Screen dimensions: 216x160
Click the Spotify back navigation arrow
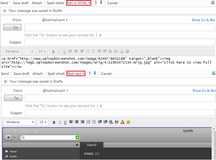point(8,137)
